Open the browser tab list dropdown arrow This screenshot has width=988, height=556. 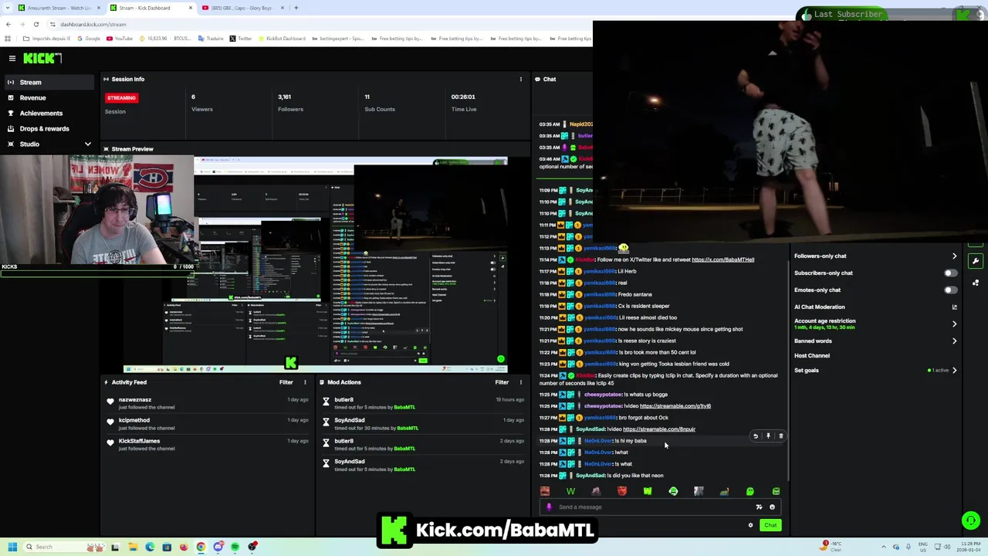(x=8, y=8)
